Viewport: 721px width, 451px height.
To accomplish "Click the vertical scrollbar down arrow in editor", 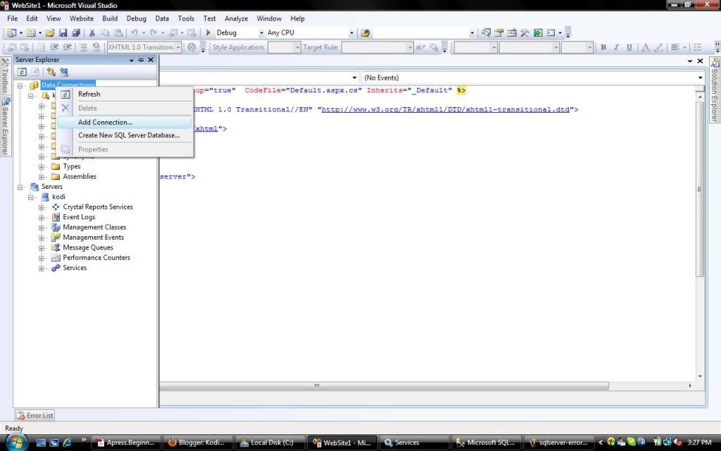I will click(701, 376).
